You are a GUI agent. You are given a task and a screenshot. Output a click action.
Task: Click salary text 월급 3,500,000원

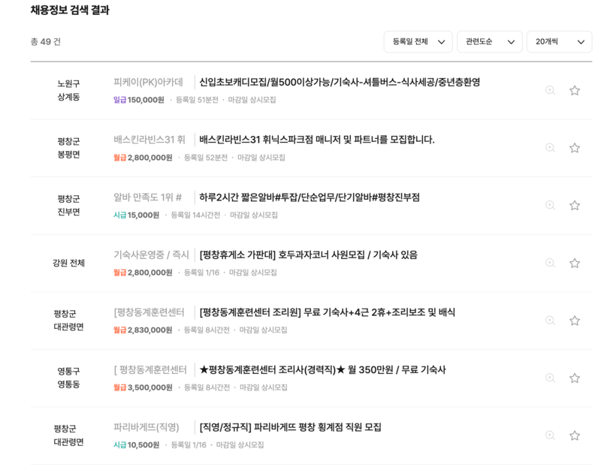[143, 387]
